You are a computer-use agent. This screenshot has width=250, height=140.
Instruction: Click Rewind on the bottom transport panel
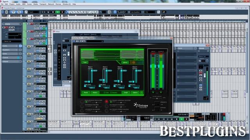tap(159, 119)
